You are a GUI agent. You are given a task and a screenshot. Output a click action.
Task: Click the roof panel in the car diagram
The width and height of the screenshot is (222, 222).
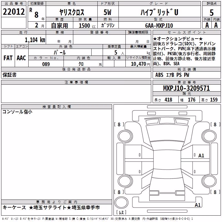pyautogui.click(x=167, y=160)
